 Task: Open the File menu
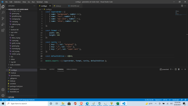coord(7,2)
